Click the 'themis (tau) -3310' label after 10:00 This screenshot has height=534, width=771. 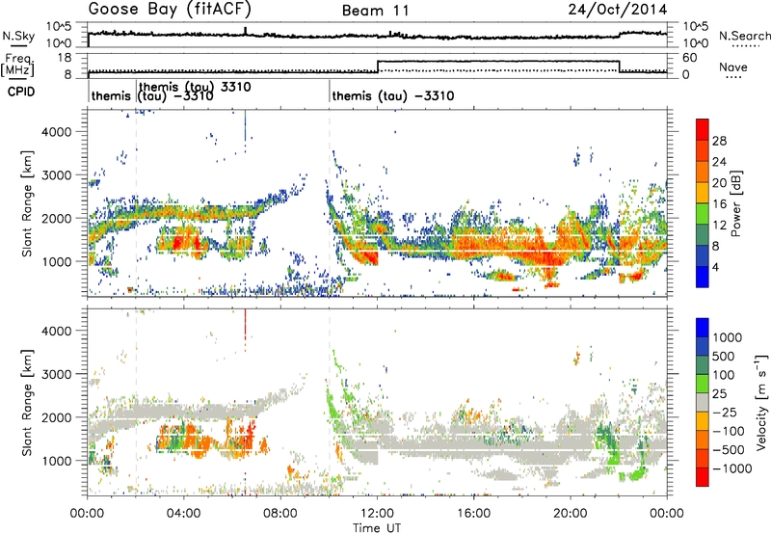pos(393,95)
